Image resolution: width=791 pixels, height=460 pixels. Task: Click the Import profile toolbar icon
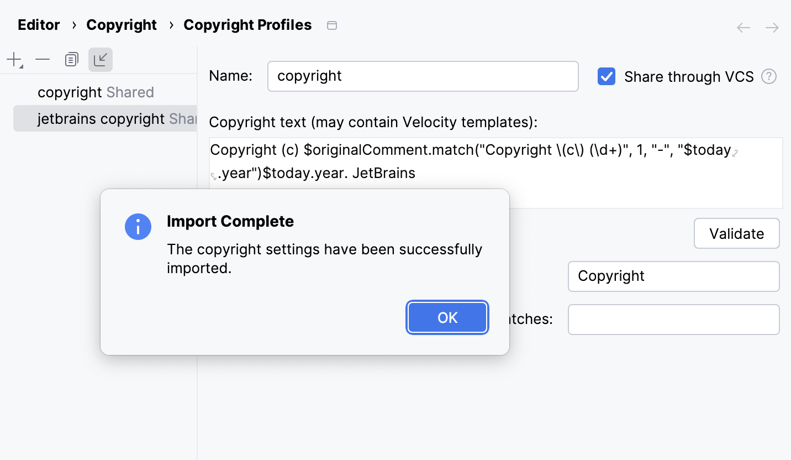100,59
